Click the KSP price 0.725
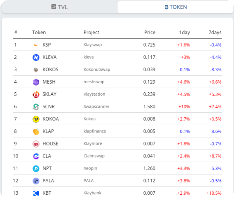The image size is (234, 199). (149, 45)
